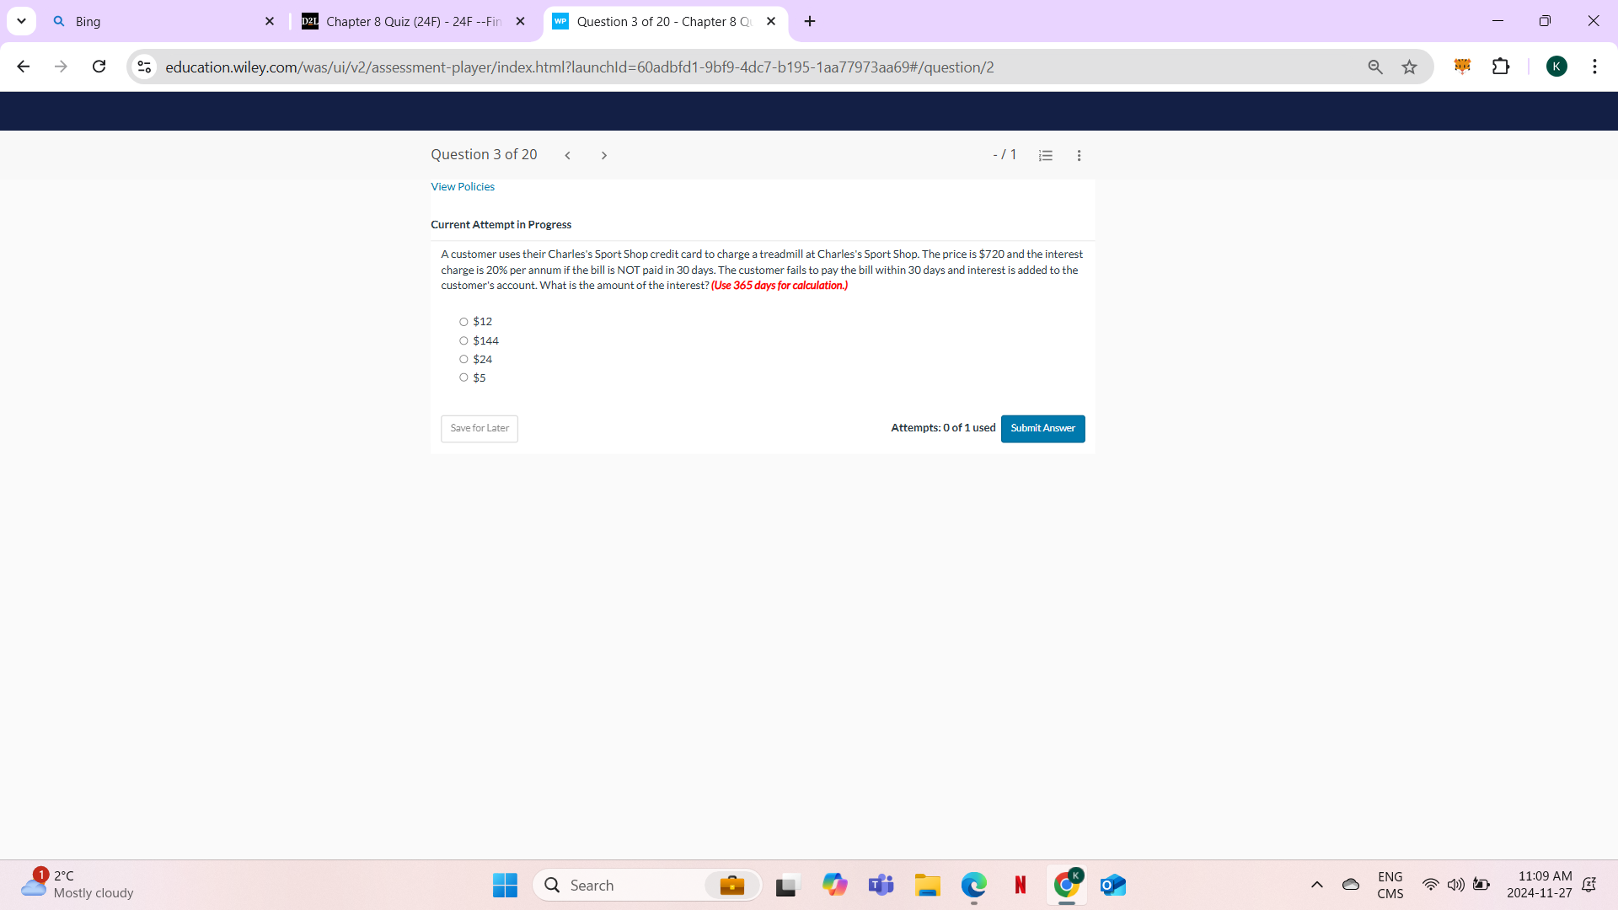Open the browser extensions puzzle icon
This screenshot has width=1618, height=910.
pyautogui.click(x=1502, y=67)
